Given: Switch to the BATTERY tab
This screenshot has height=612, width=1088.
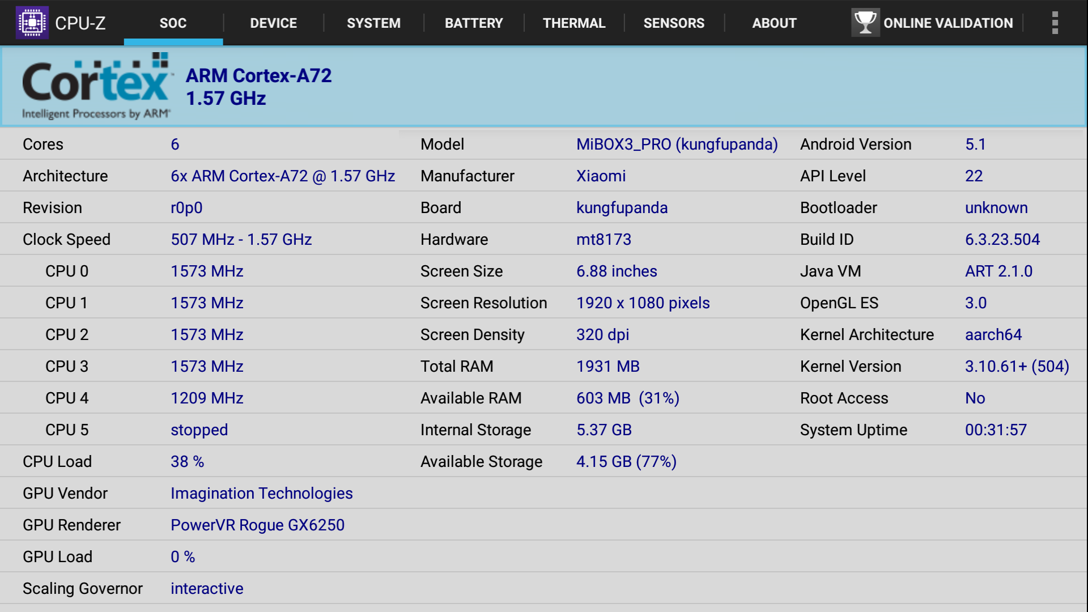Looking at the screenshot, I should (474, 23).
